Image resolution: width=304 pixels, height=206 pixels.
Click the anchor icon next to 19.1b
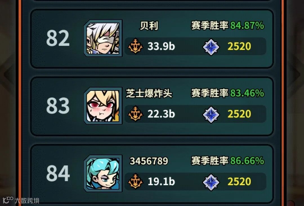click(x=135, y=181)
